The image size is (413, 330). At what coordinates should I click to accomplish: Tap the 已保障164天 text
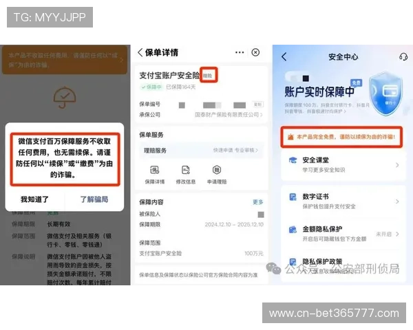coord(180,87)
